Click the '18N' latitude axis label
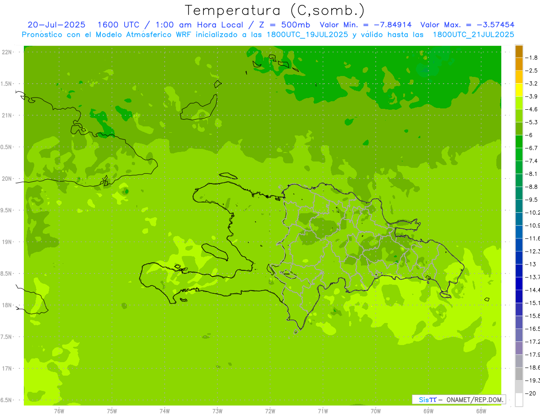This screenshot has width=540, height=417. click(x=8, y=305)
